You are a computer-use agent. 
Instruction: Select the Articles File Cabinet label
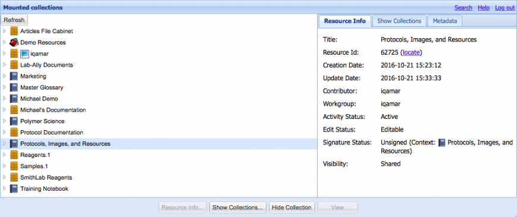46,32
